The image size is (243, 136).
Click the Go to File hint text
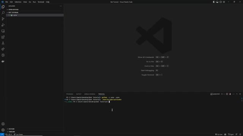point(150,62)
